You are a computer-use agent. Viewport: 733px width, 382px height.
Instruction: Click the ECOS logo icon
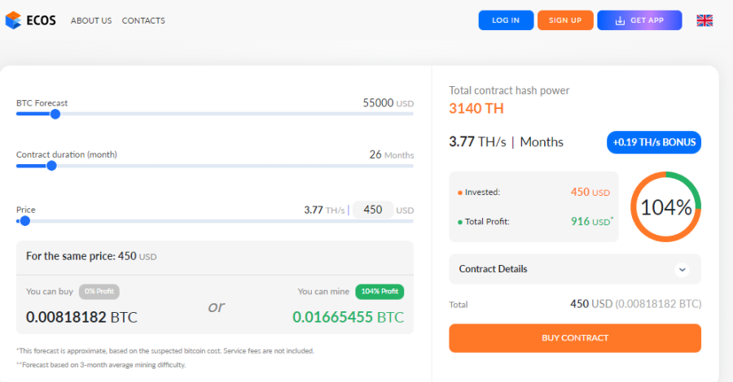click(13, 20)
